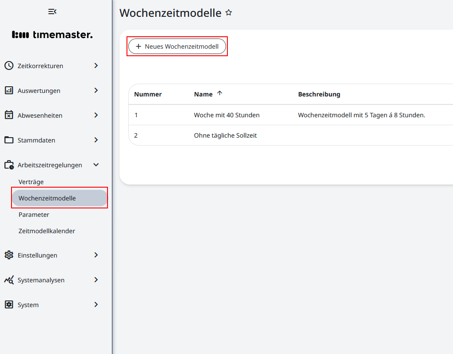Collapse the Arbeitszeitregelungen submenu
Image resolution: width=453 pixels, height=354 pixels.
[x=96, y=165]
